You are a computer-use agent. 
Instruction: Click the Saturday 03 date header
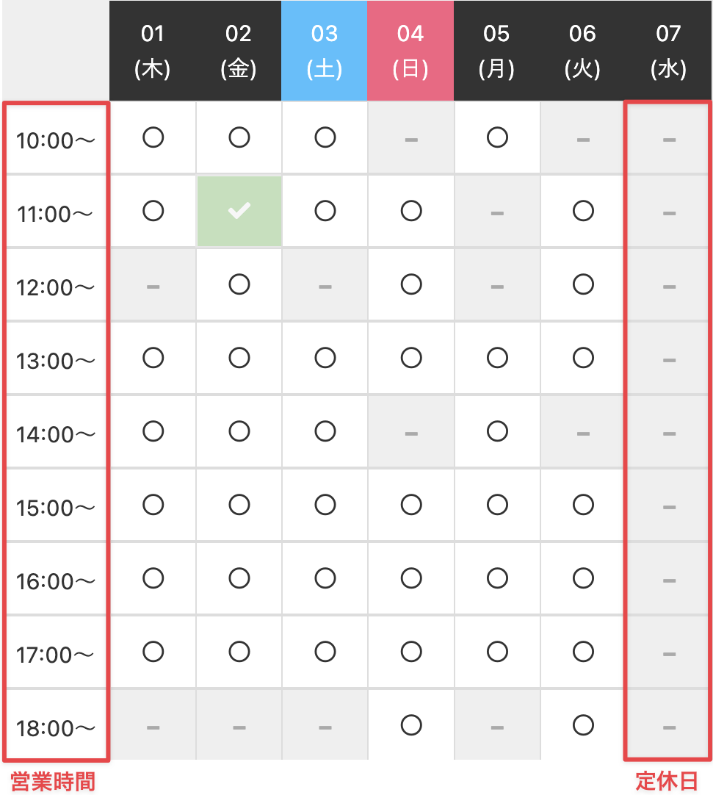(324, 51)
